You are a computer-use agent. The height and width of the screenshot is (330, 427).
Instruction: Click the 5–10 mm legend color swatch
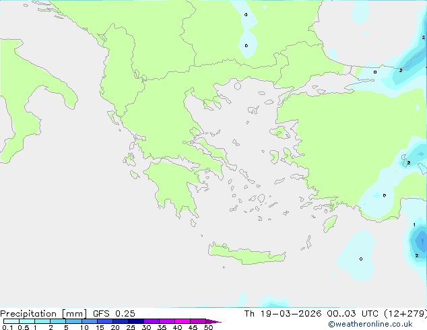(73, 321)
